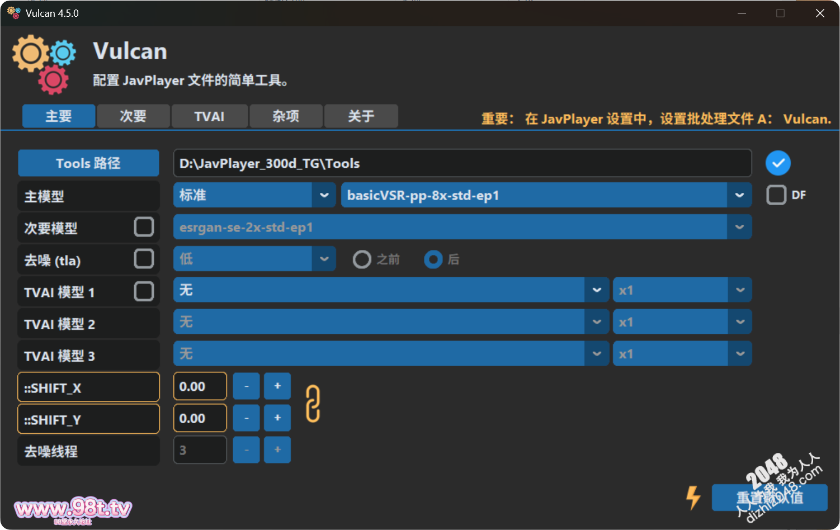Select the 之前 radio button
The image size is (840, 530).
pyautogui.click(x=362, y=259)
